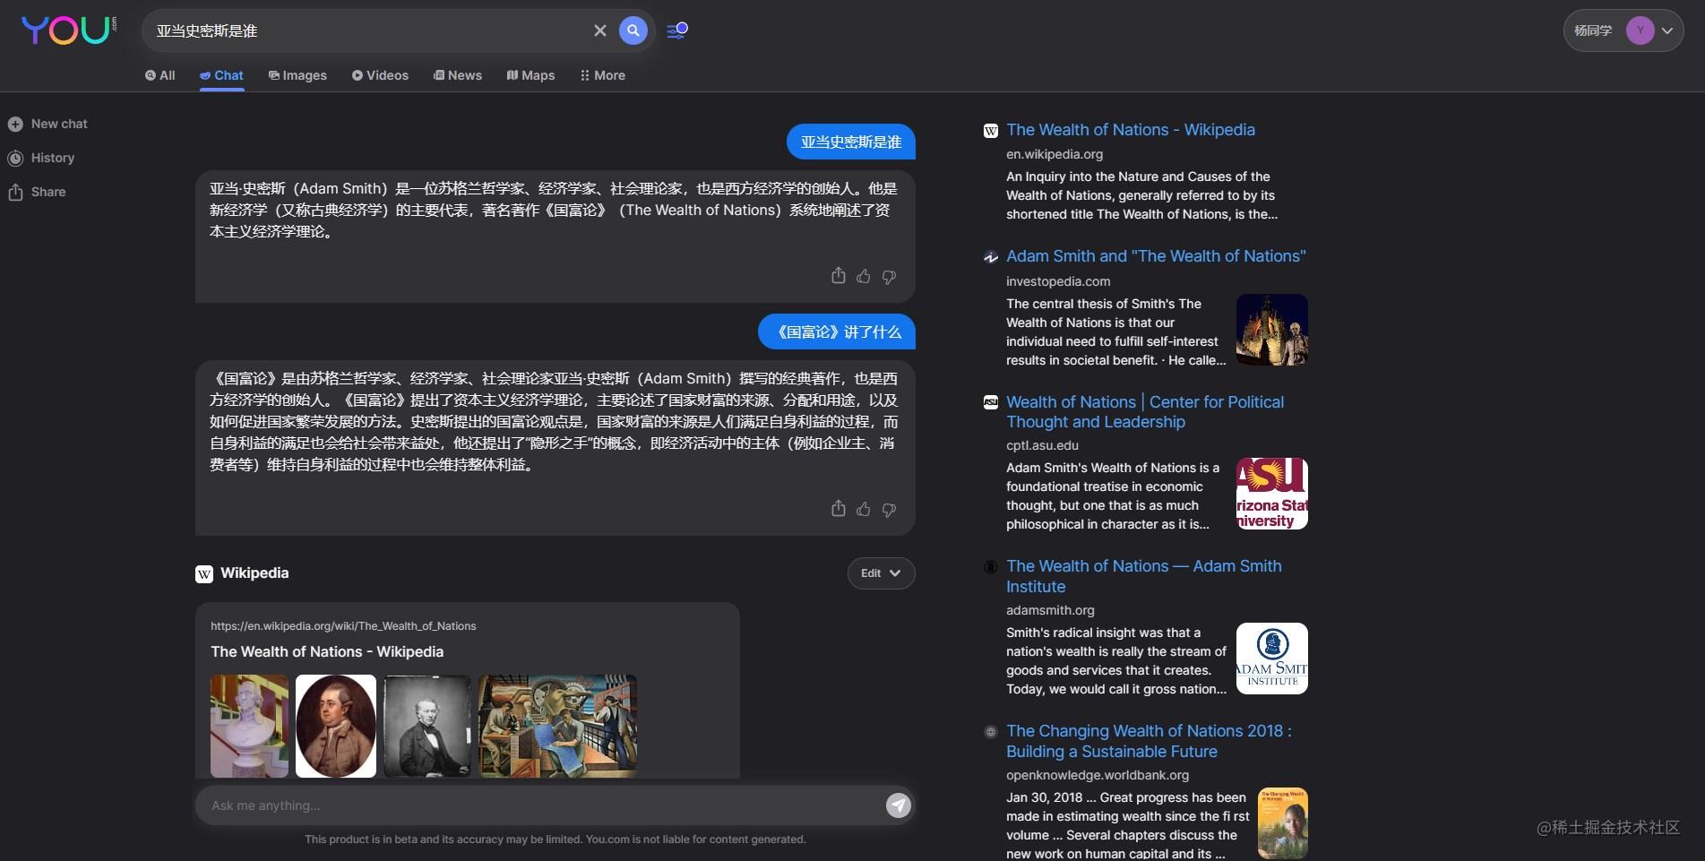
Task: Click the ASU favicon beside the Center for Political Thought result
Action: click(991, 402)
